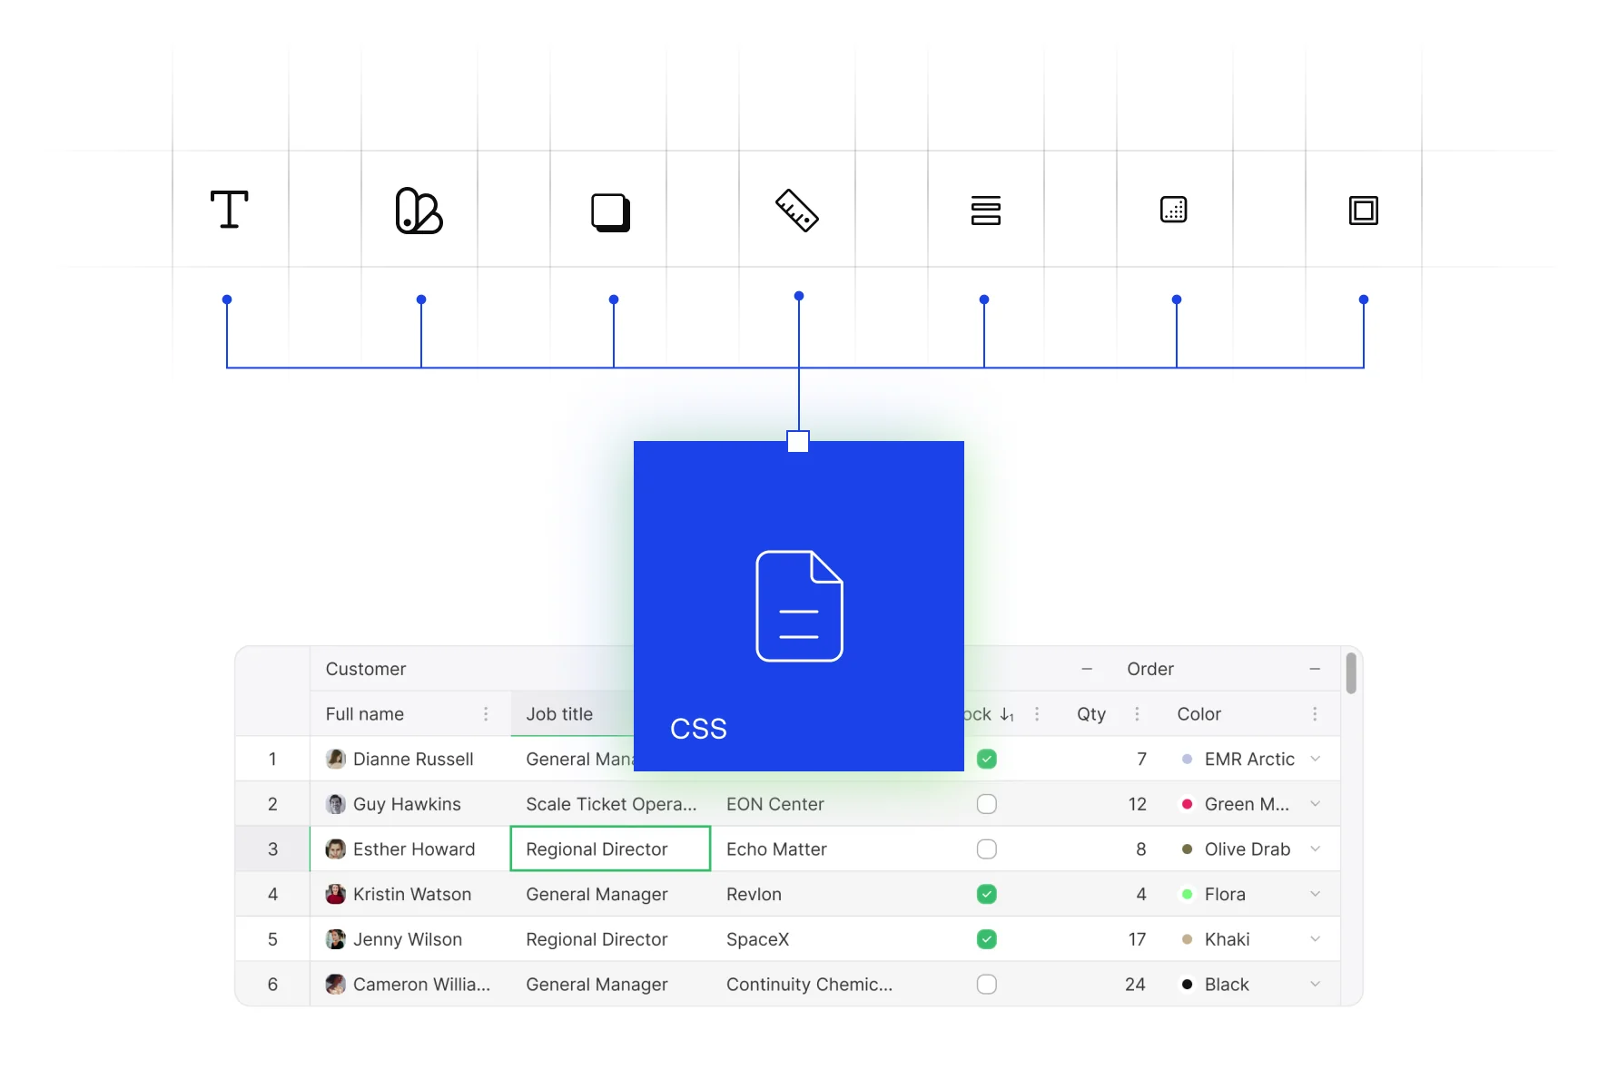The width and height of the screenshot is (1598, 1089).
Task: Click Dianne Russell's avatar
Action: click(x=336, y=759)
